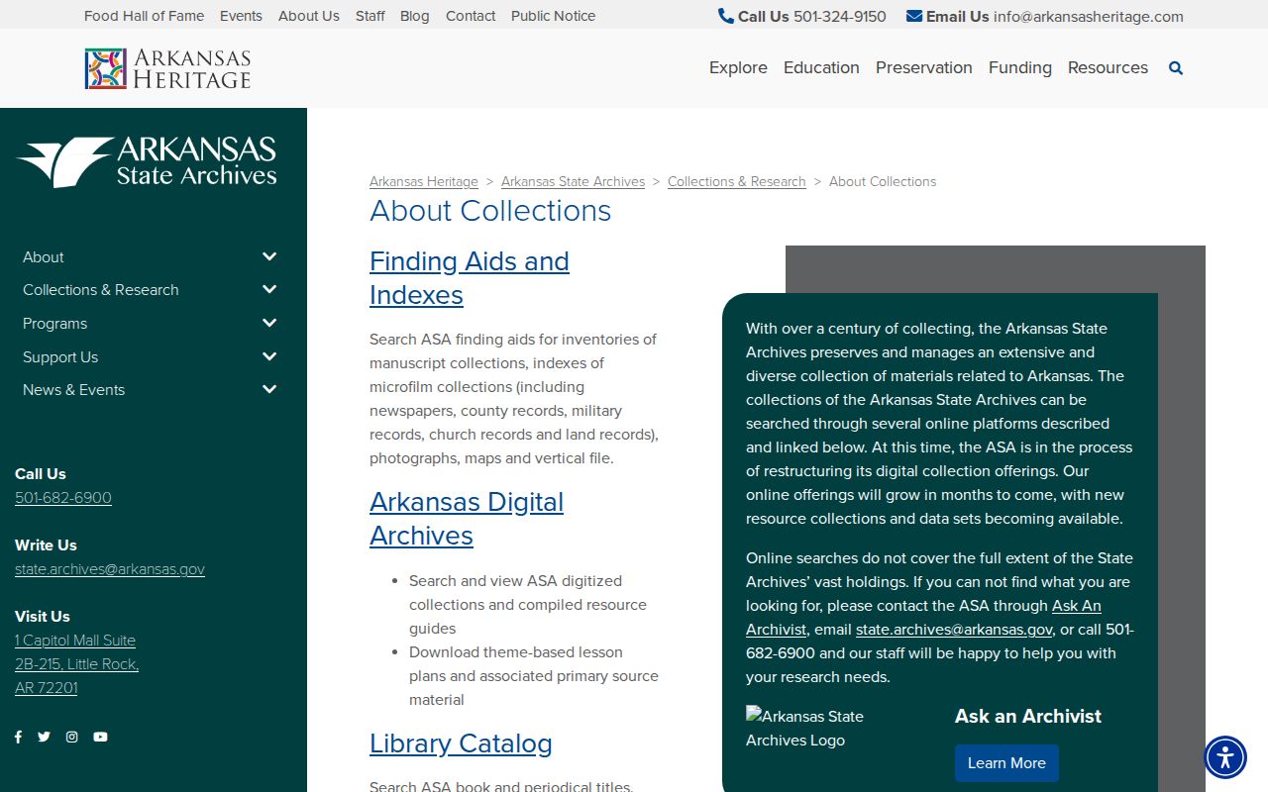Open the Staff top link

pos(370,16)
